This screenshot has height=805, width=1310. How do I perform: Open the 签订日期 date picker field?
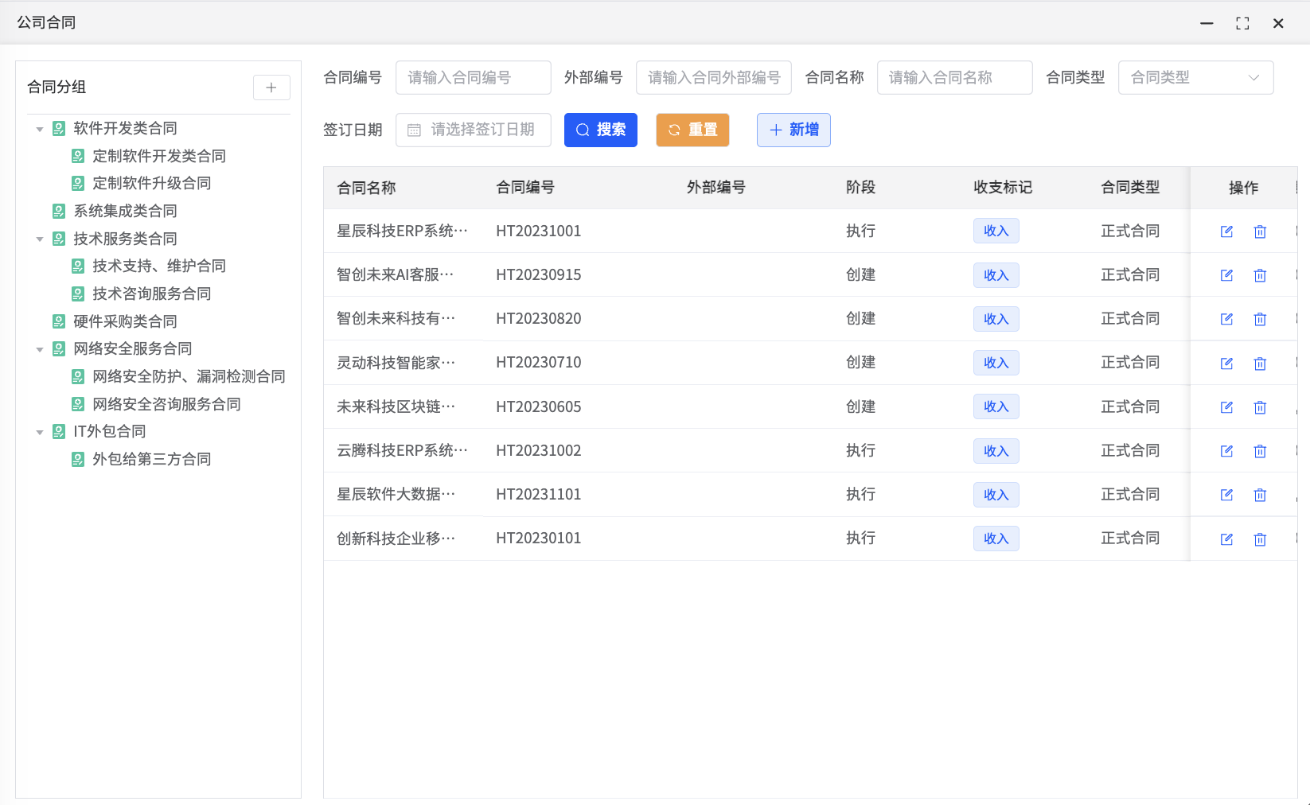[474, 130]
